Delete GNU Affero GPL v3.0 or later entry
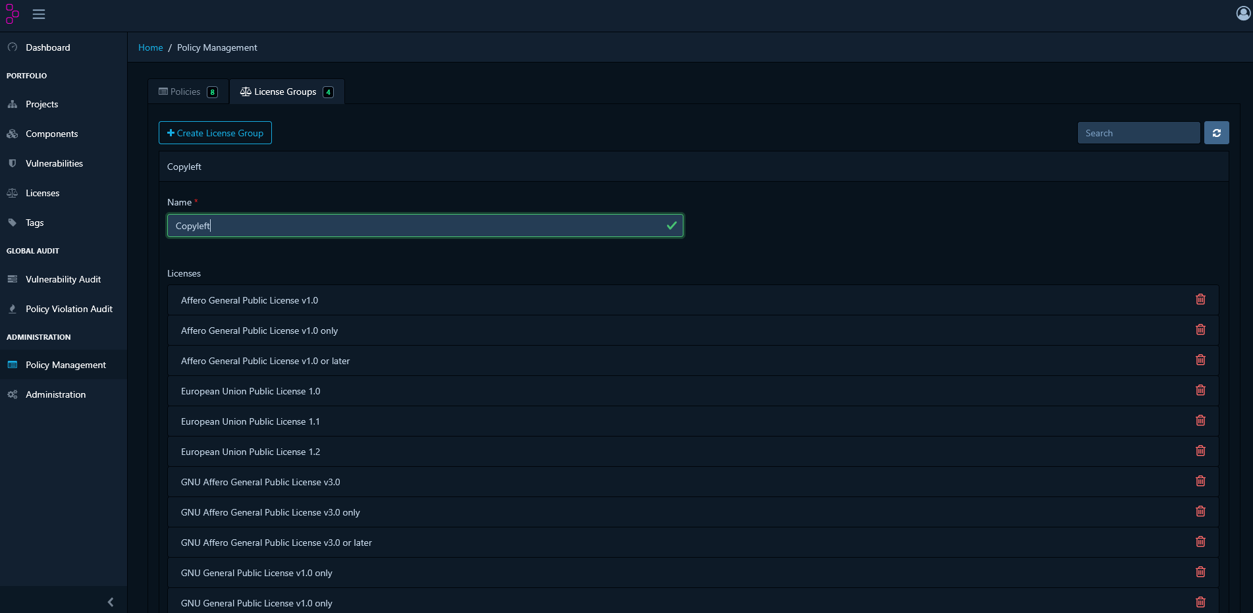1253x613 pixels. (x=1200, y=542)
